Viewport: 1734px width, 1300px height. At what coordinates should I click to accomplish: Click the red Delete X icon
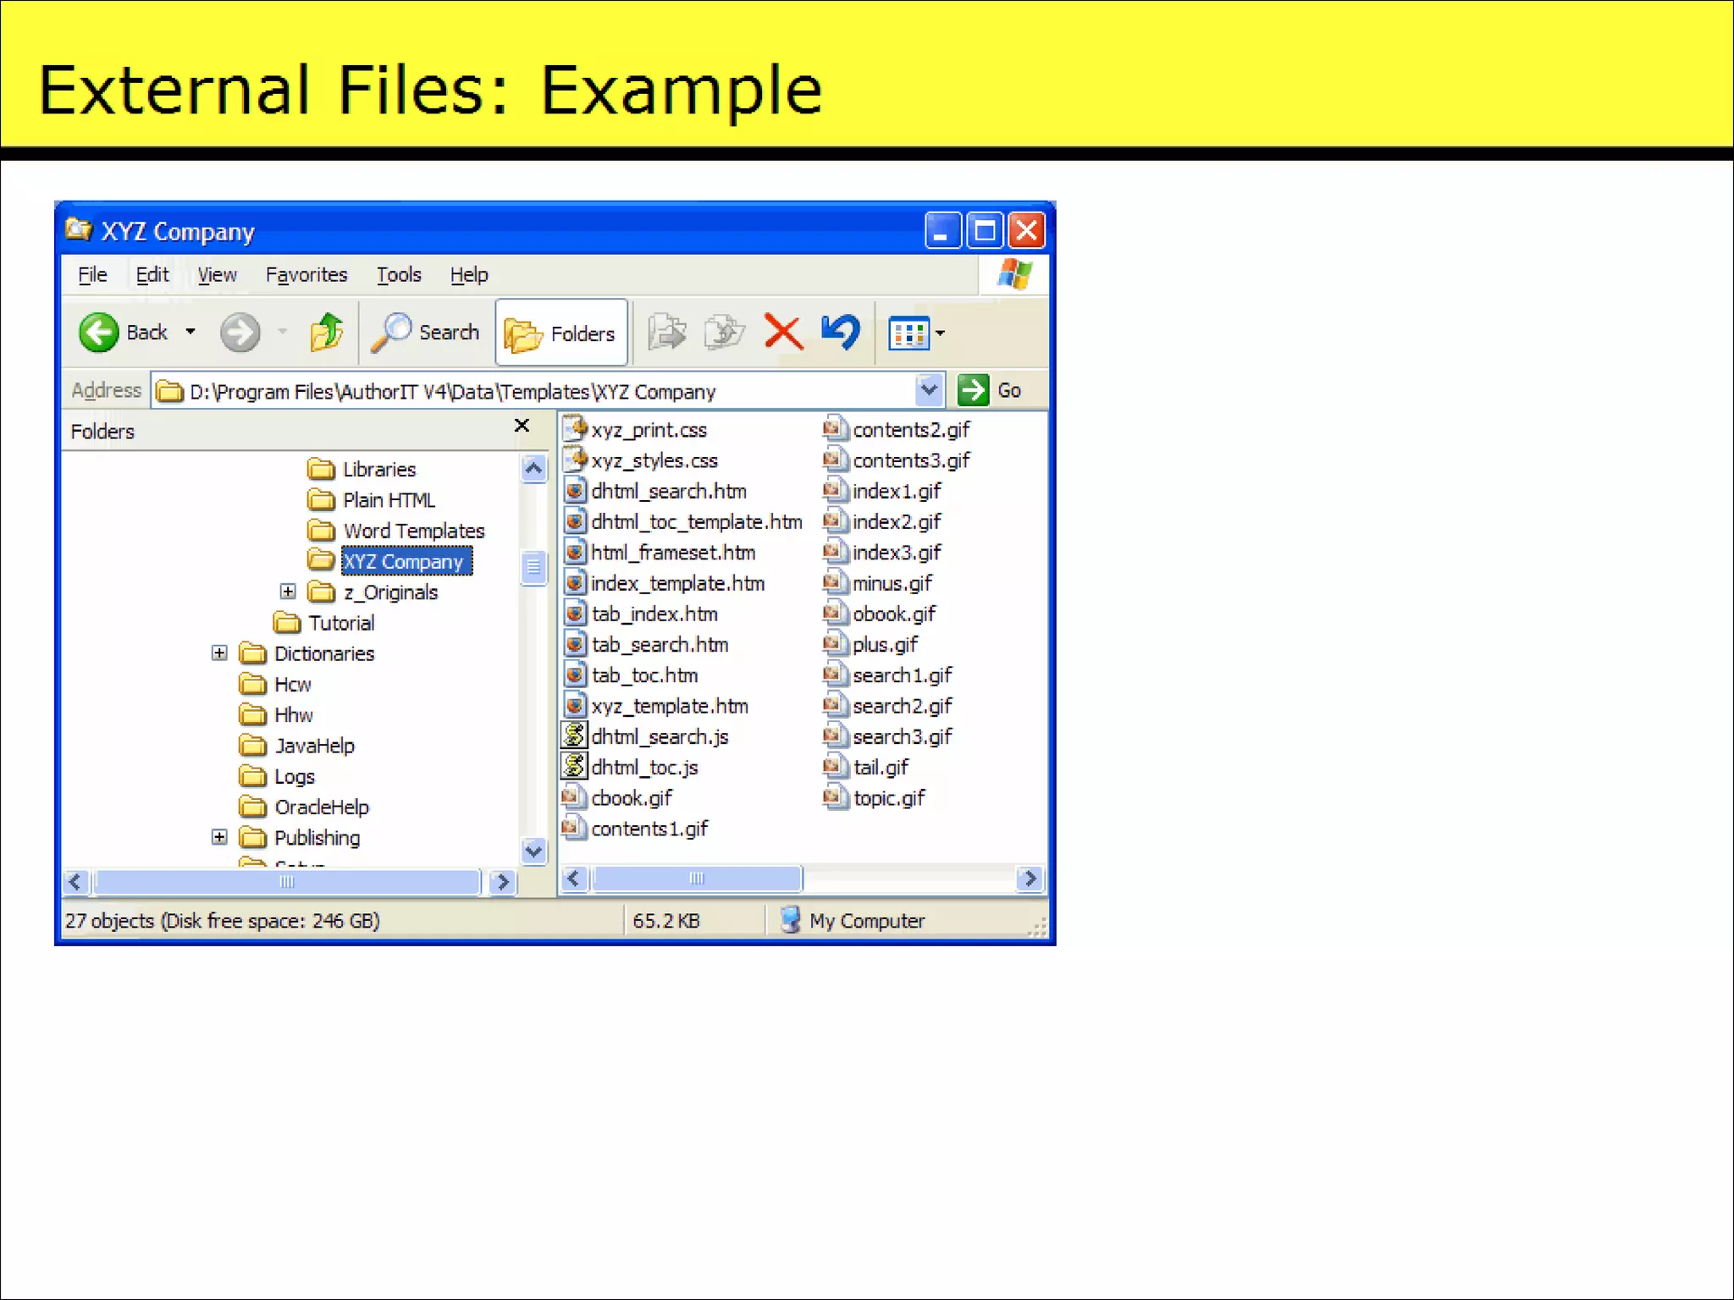(x=783, y=332)
